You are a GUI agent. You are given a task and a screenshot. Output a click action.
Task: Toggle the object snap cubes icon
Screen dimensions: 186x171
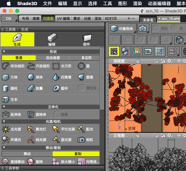(x=125, y=51)
